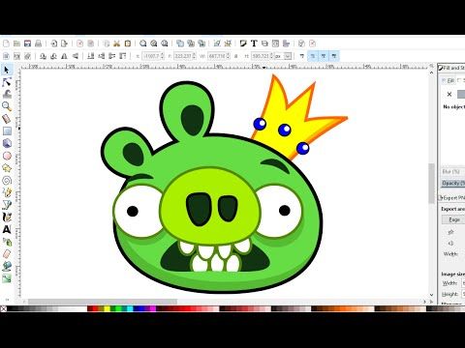Open the px unit dropdown
Image resolution: width=465 pixels, height=348 pixels.
[283, 56]
